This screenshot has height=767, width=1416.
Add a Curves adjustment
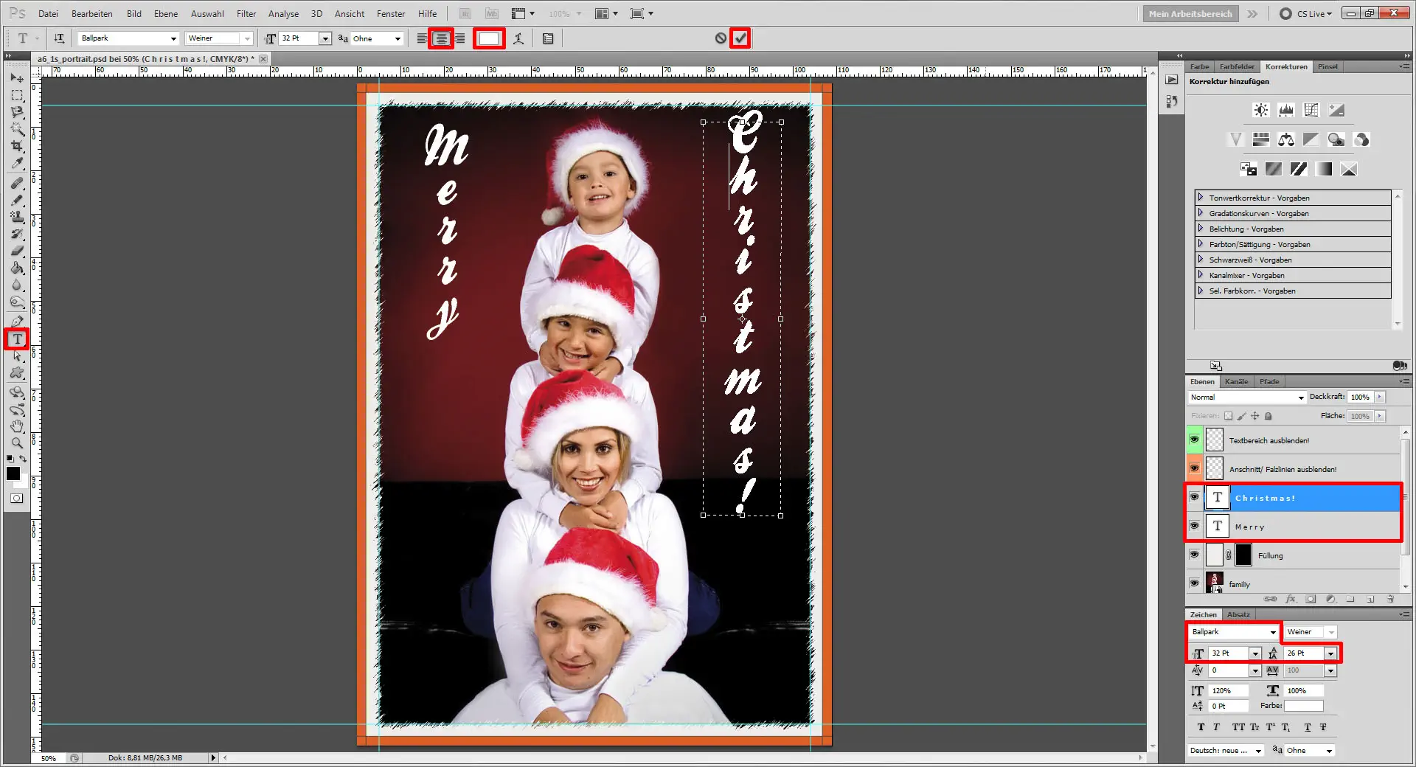click(x=1311, y=109)
